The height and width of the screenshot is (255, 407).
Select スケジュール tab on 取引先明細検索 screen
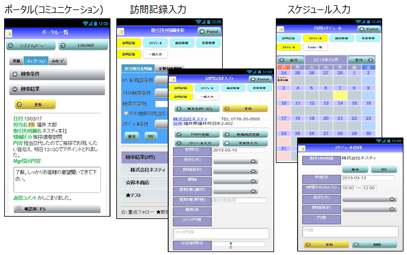(x=155, y=43)
